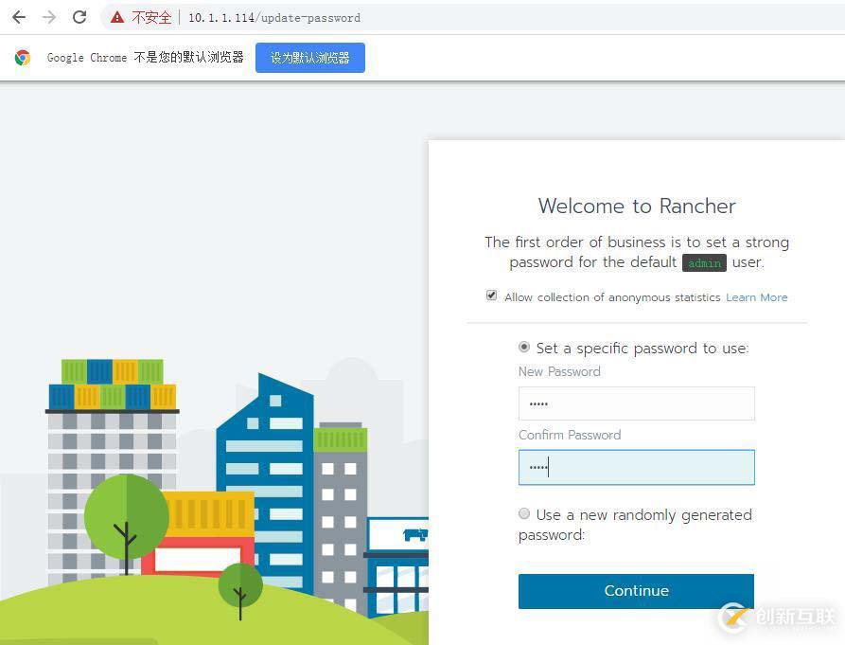Viewport: 845px width, 645px height.
Task: Reload the page with refresh icon
Action: [79, 17]
